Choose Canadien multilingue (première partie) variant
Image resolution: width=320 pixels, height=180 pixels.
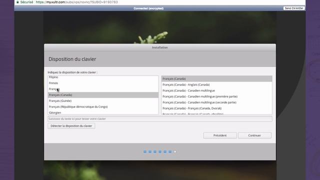coord(216,96)
